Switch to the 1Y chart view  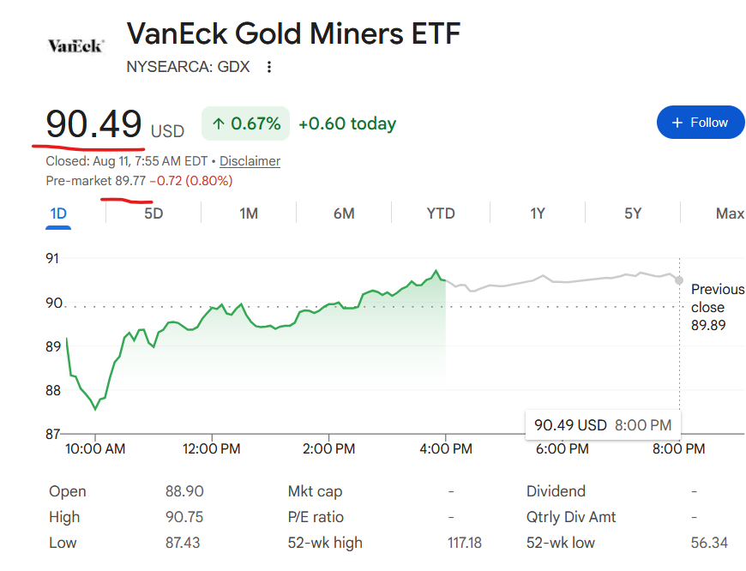538,213
